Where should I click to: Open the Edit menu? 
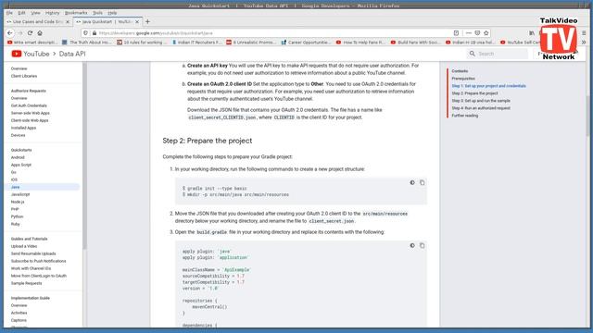[21, 13]
